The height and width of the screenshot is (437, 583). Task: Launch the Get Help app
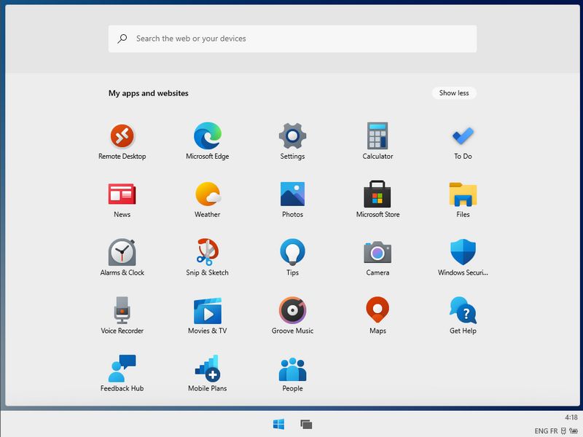[463, 315]
